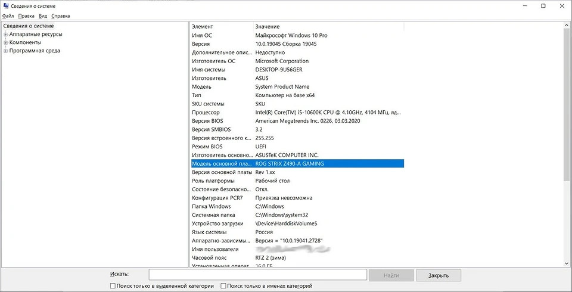Open the Вид menu
This screenshot has height=292, width=572.
pyautogui.click(x=43, y=16)
